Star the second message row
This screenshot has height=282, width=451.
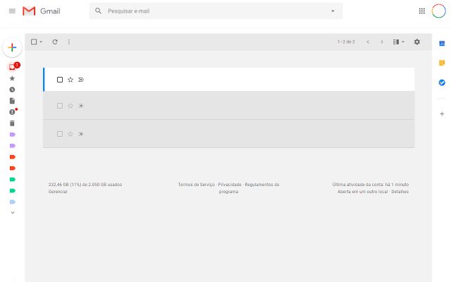[70, 106]
